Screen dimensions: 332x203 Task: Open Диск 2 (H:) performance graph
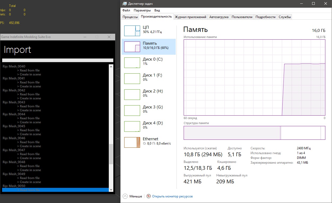click(x=132, y=95)
